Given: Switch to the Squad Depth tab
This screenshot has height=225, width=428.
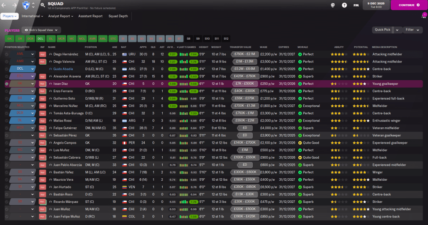Looking at the screenshot, I should (118, 16).
